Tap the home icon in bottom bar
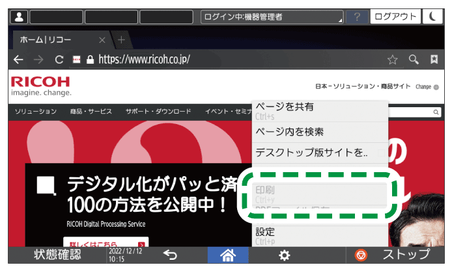The image size is (452, 267). coord(228,255)
